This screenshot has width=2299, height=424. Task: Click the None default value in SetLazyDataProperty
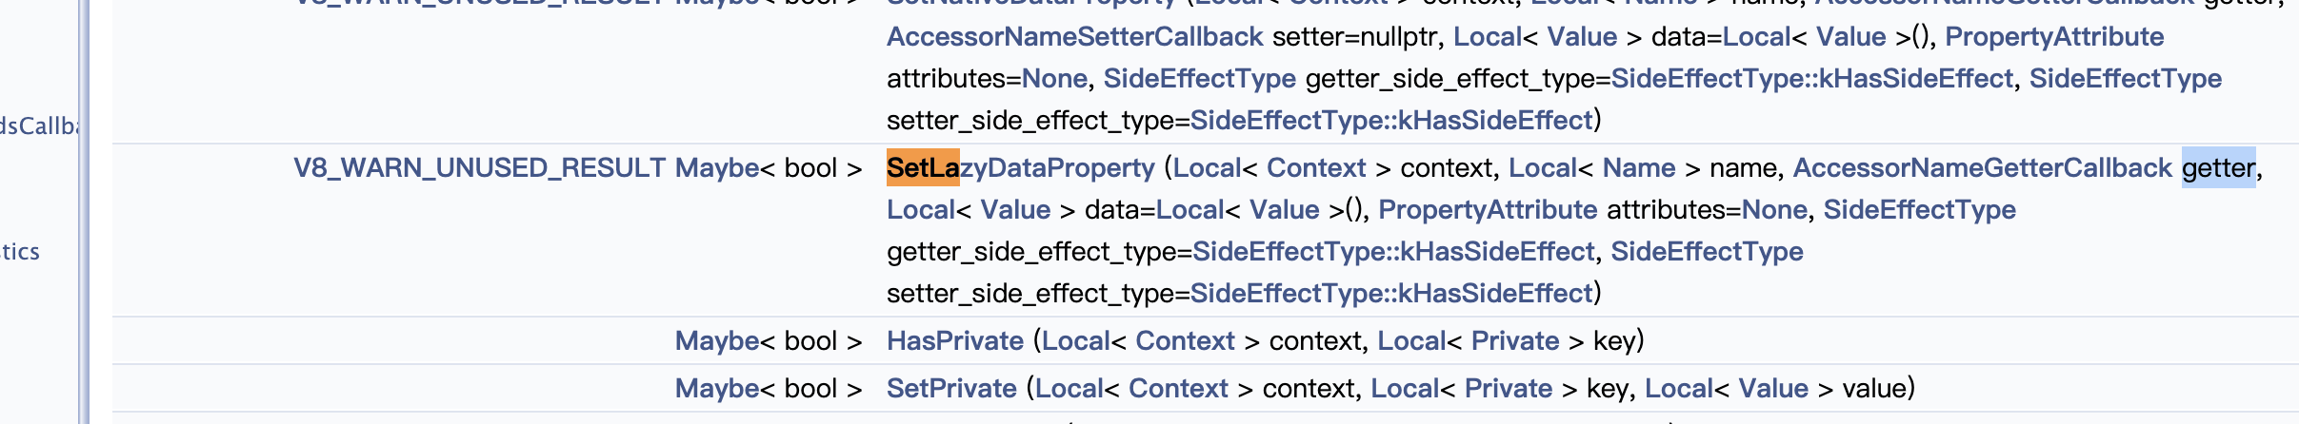click(1773, 210)
